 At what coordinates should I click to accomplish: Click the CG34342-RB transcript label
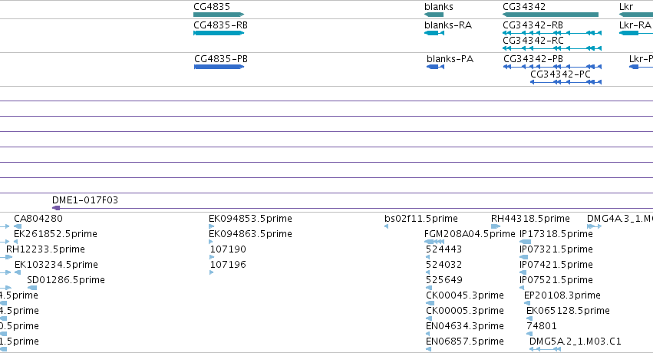tap(533, 25)
